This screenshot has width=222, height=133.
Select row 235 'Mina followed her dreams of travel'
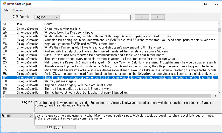109,70
